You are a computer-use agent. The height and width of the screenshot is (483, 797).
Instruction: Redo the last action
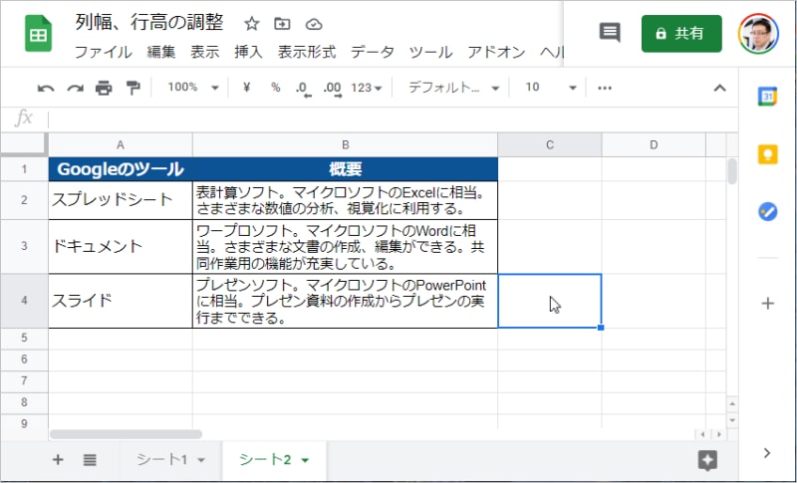pyautogui.click(x=76, y=89)
